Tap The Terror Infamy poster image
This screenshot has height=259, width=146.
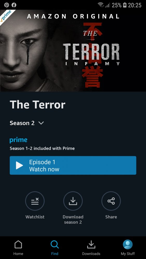click(x=73, y=51)
